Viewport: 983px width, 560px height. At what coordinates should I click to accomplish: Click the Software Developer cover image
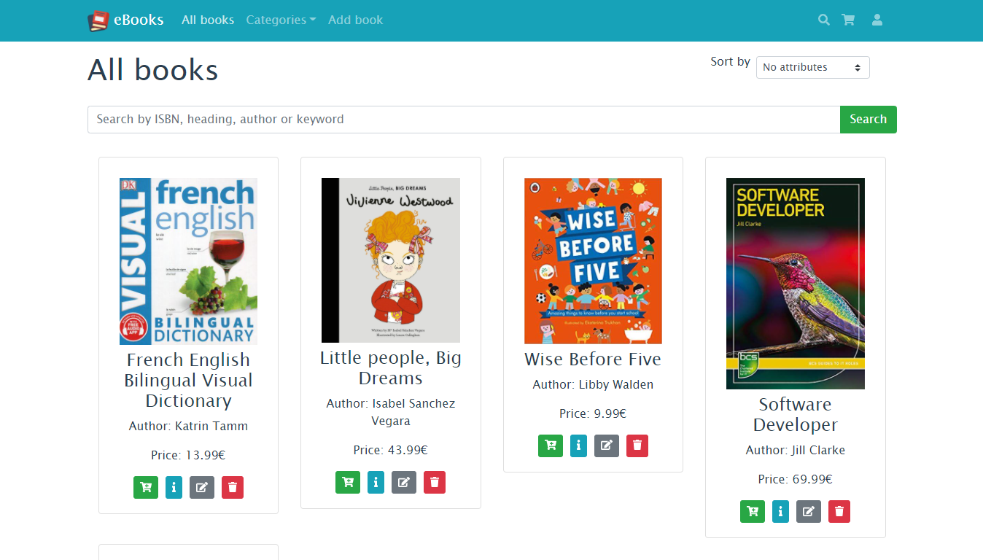(795, 284)
